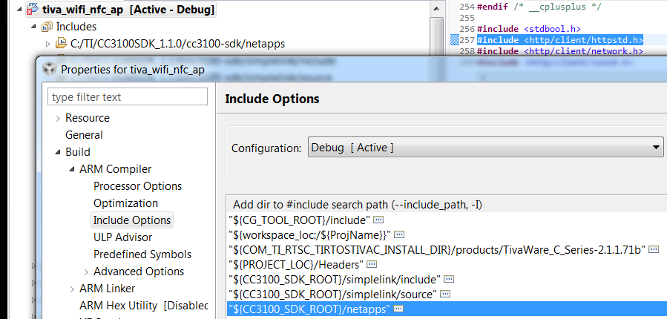
Task: Click browse icon next to simplelink/include path
Action: (x=449, y=279)
